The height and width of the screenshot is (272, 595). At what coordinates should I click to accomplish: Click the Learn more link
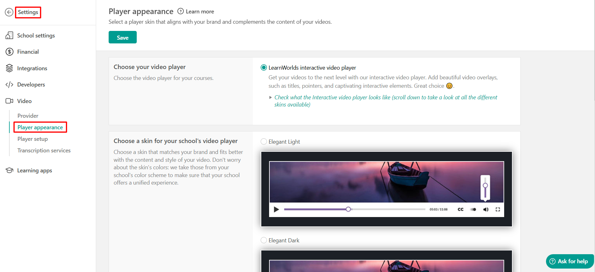click(x=200, y=11)
